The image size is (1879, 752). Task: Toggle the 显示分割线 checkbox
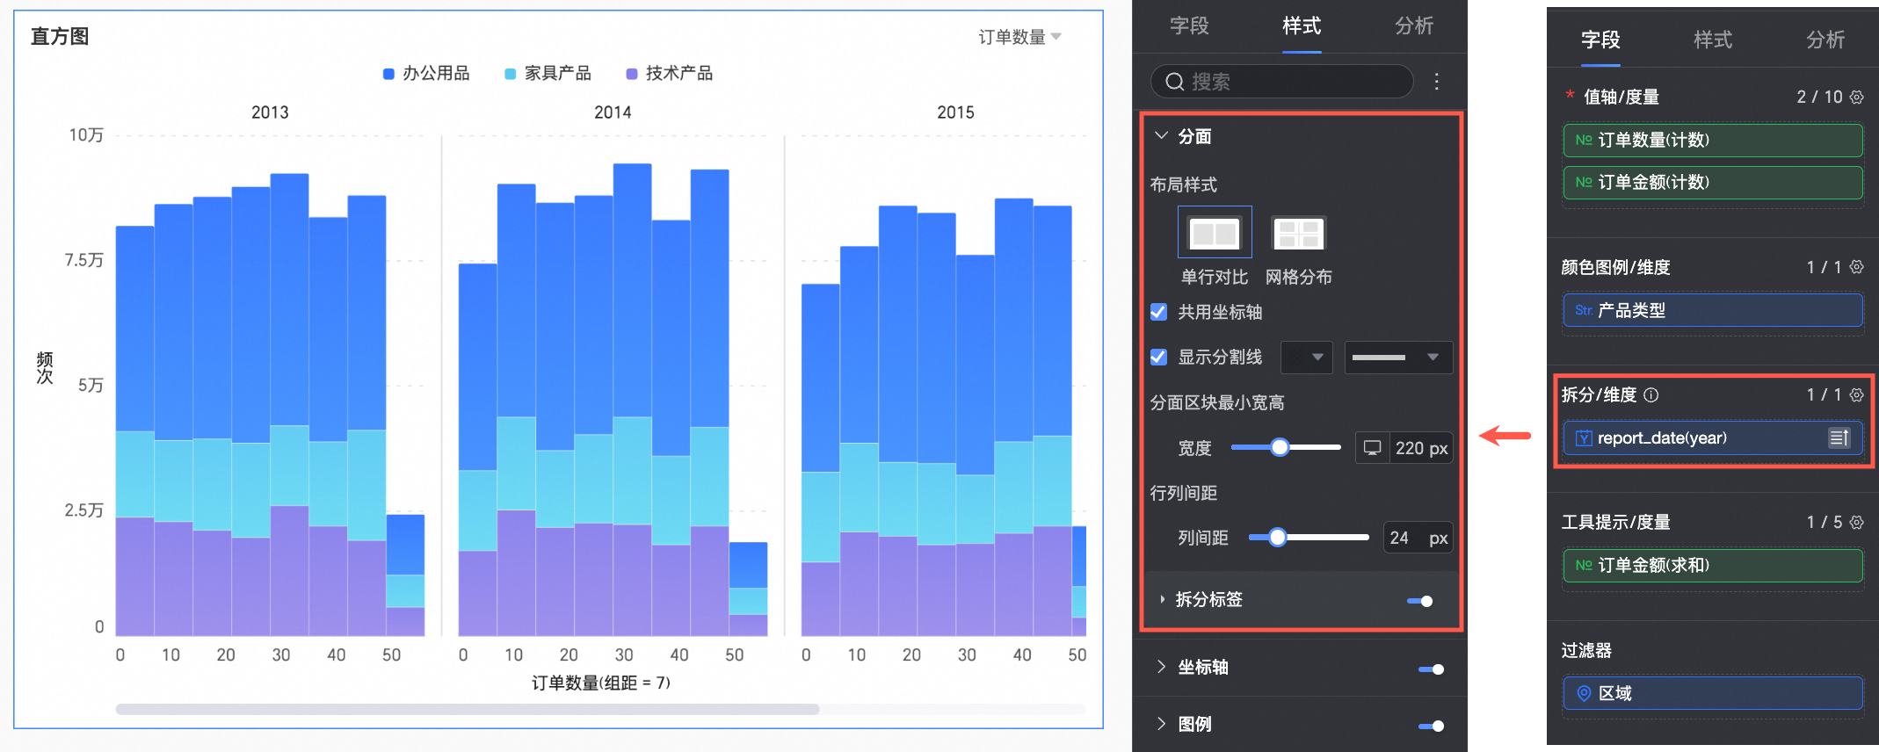[1159, 357]
